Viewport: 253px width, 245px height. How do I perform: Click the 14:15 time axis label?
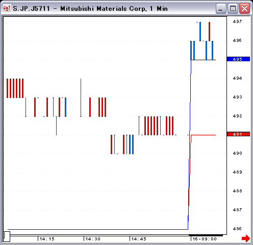(x=47, y=239)
